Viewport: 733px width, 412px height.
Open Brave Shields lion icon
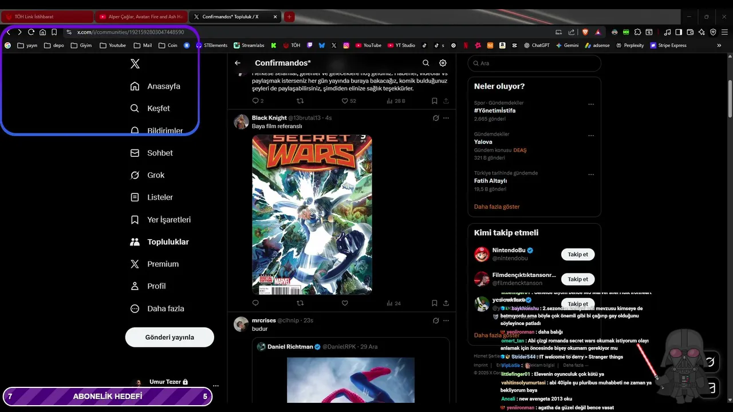pyautogui.click(x=585, y=32)
